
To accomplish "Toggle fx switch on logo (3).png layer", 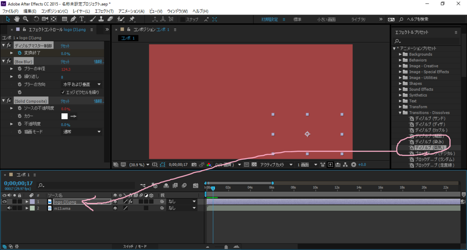I will pos(130,202).
